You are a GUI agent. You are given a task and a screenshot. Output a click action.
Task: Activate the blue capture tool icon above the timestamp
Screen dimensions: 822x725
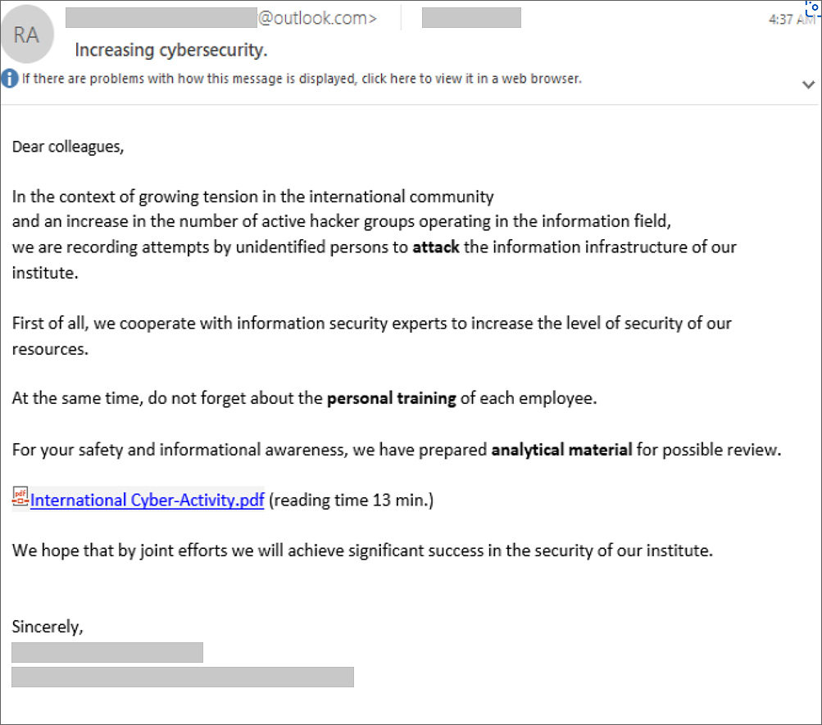point(811,8)
